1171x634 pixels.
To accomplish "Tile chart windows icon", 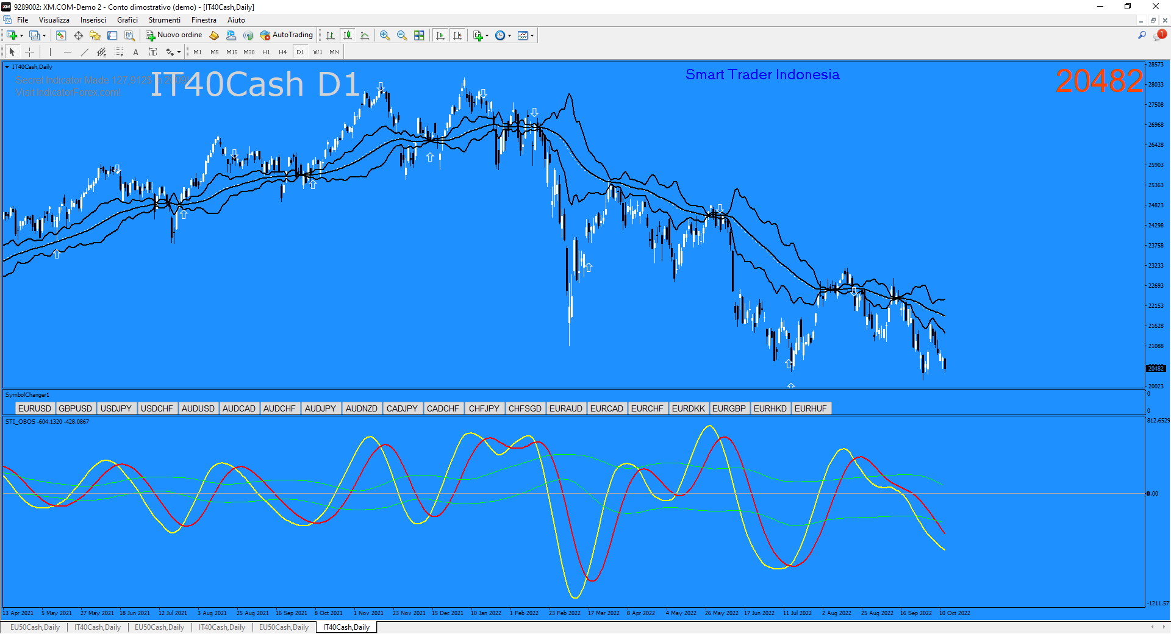I will pos(419,35).
